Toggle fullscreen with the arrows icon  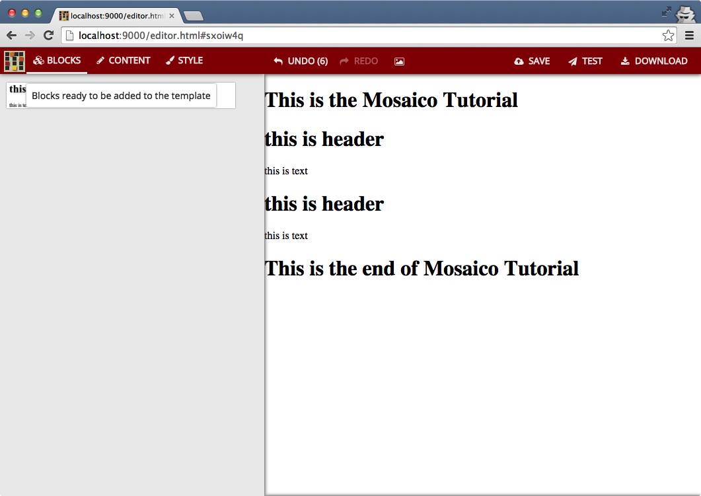pos(667,12)
